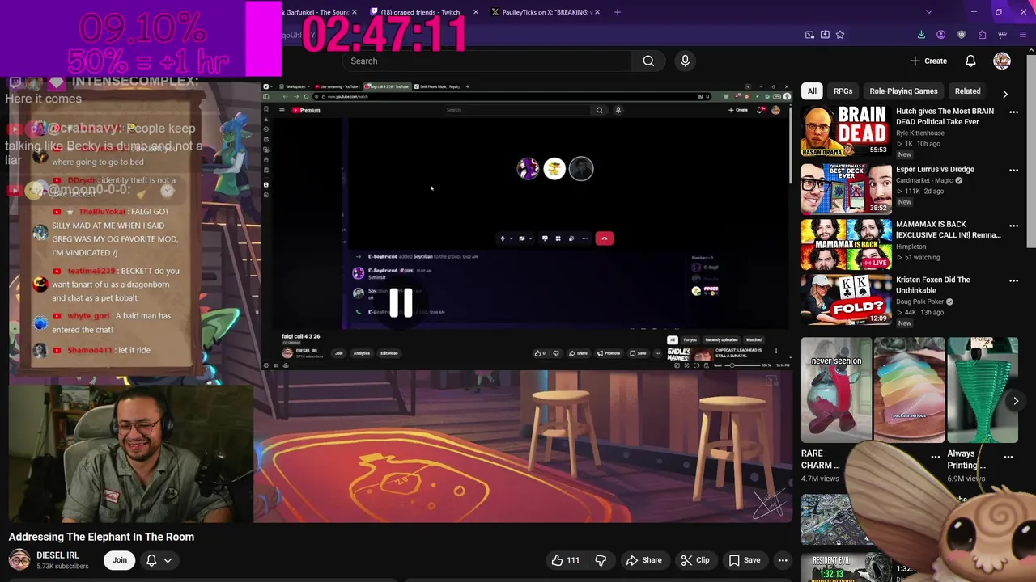Viewport: 1036px width, 582px height.
Task: Open the account avatar menu in the header
Action: click(1002, 61)
